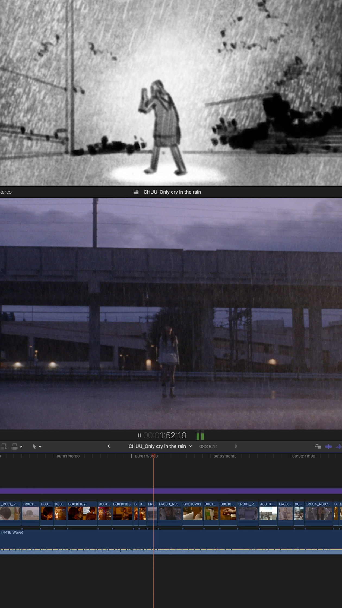Click the viewer frame of the girl in rain
The width and height of the screenshot is (342, 608).
tap(171, 313)
